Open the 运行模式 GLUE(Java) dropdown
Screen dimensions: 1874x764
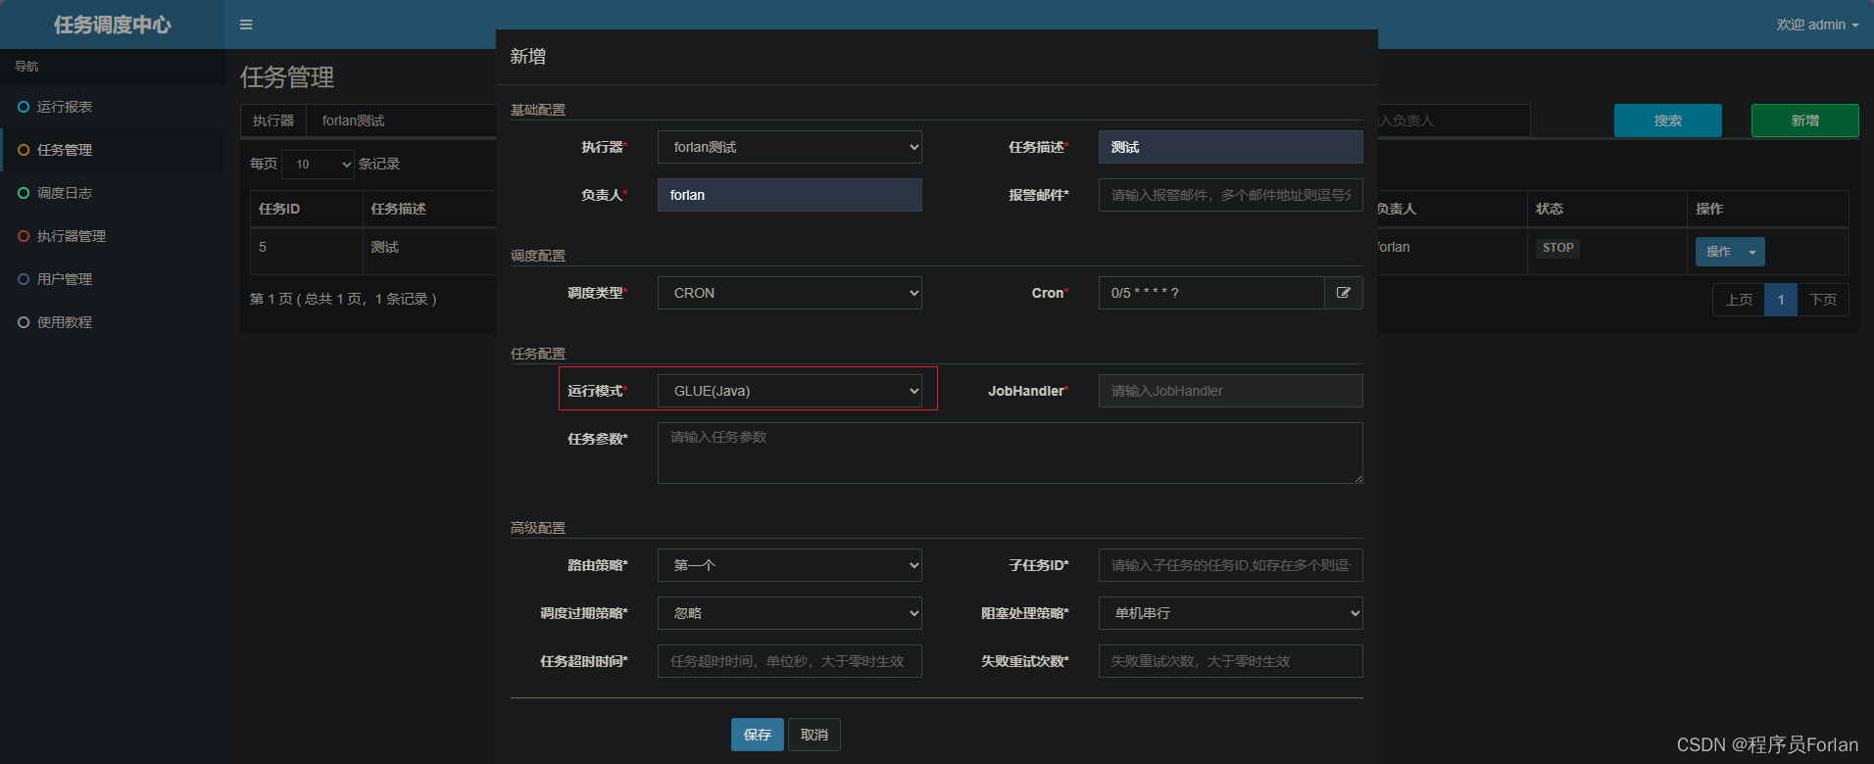coord(790,391)
